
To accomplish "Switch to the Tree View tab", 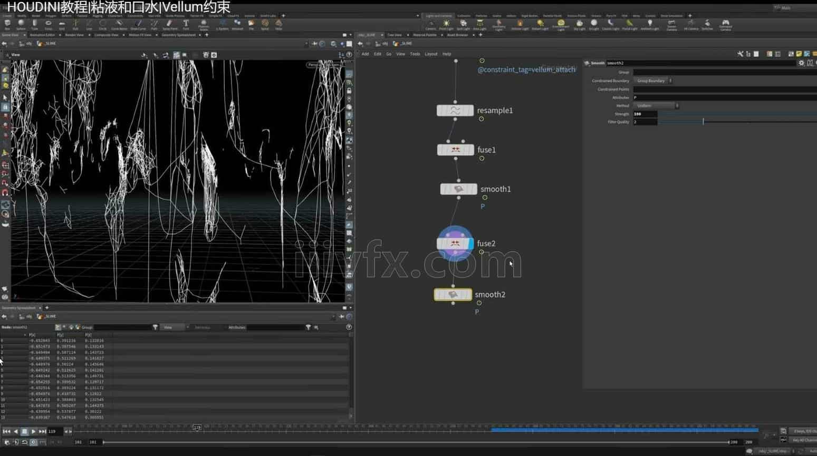I will pyautogui.click(x=394, y=35).
